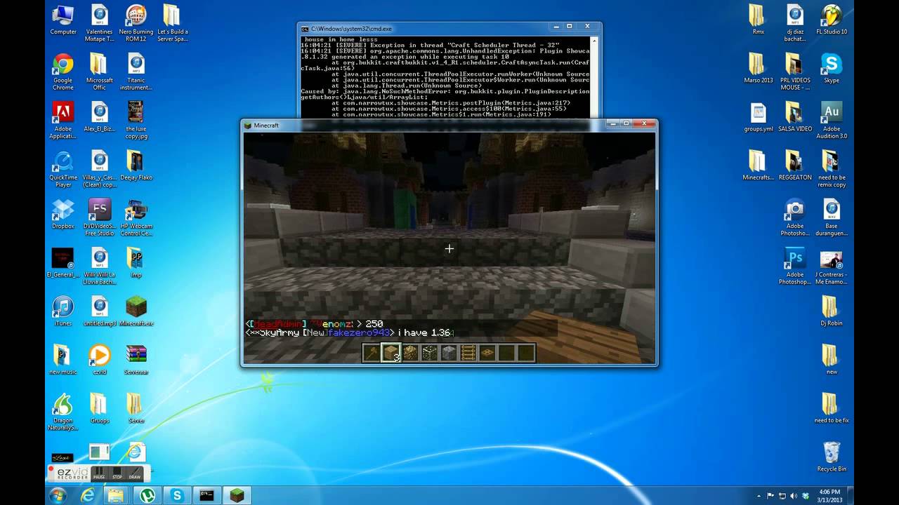Select the ezvid desktop shortcut
Image resolution: width=899 pixels, height=505 pixels.
point(100,359)
